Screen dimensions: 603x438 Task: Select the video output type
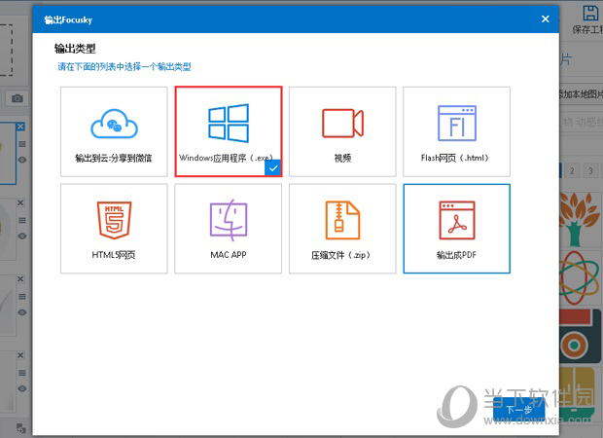pos(342,131)
